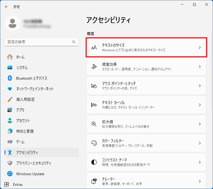Click the 拡大鏡 title text
This screenshot has height=189, width=213.
point(107,121)
